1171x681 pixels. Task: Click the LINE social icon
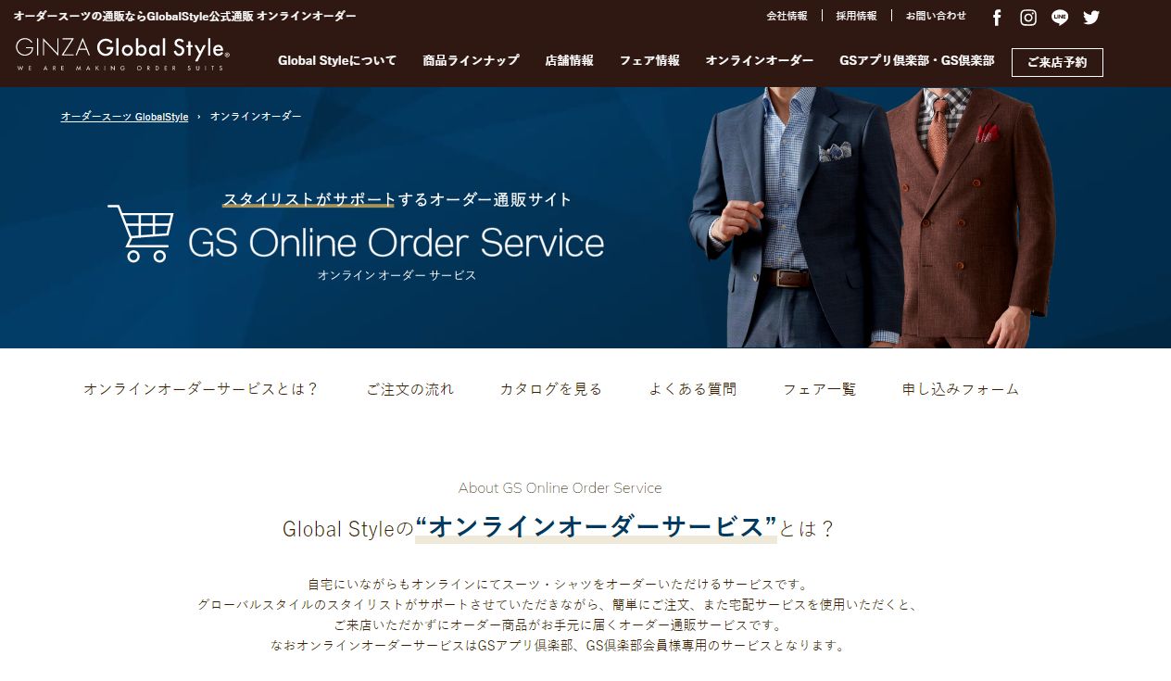1060,18
